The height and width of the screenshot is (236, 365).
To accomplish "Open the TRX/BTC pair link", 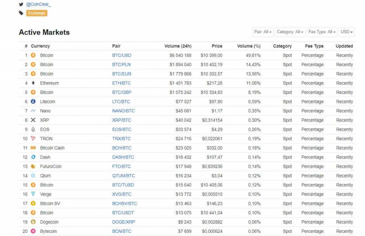I will [122, 139].
